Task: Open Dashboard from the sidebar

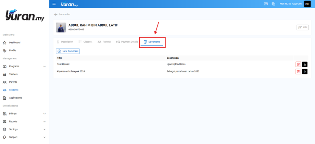Action: coord(14,43)
